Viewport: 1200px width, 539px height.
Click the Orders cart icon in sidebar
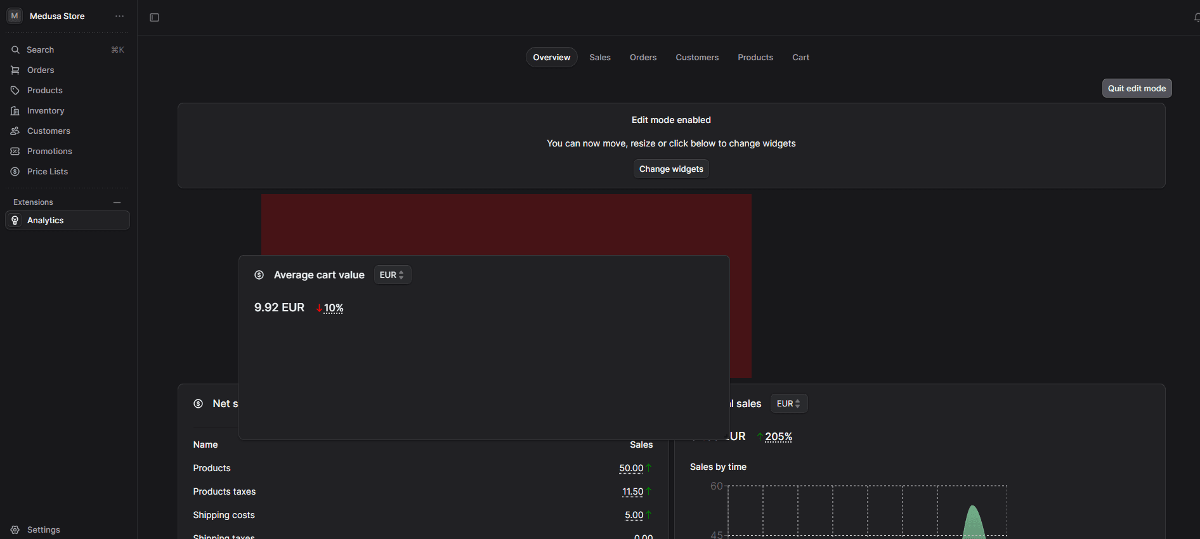click(x=15, y=70)
